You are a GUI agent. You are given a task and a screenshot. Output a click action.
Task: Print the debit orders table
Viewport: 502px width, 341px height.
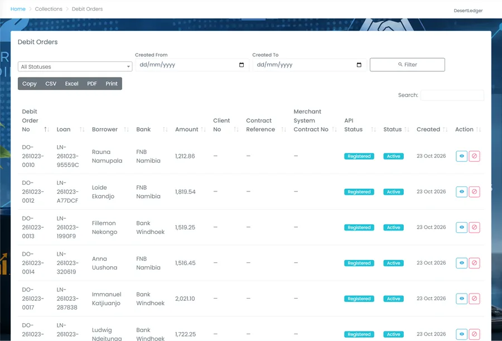pos(112,84)
